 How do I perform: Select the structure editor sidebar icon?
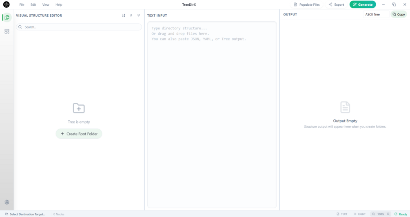(x=7, y=18)
